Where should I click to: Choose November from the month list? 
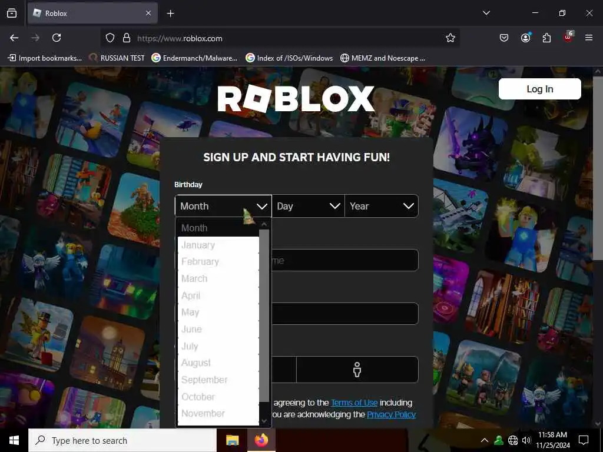(218, 414)
